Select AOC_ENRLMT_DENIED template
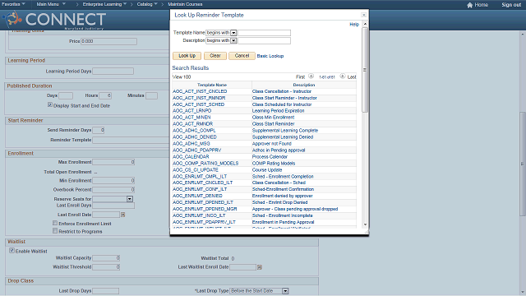Image resolution: width=526 pixels, height=296 pixels. click(197, 196)
